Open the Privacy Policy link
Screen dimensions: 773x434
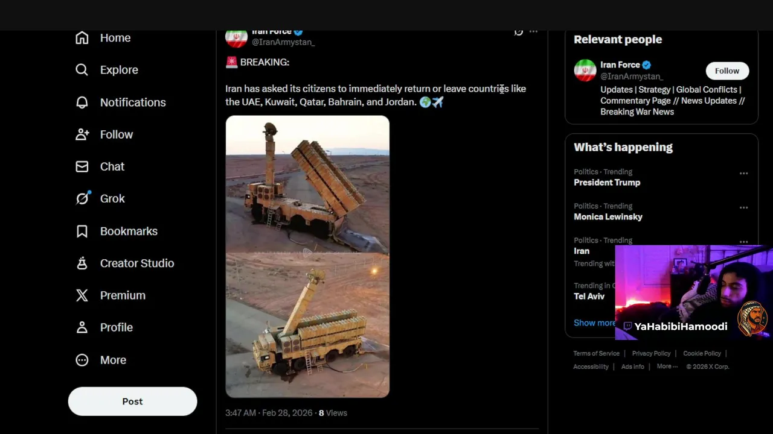tap(651, 353)
